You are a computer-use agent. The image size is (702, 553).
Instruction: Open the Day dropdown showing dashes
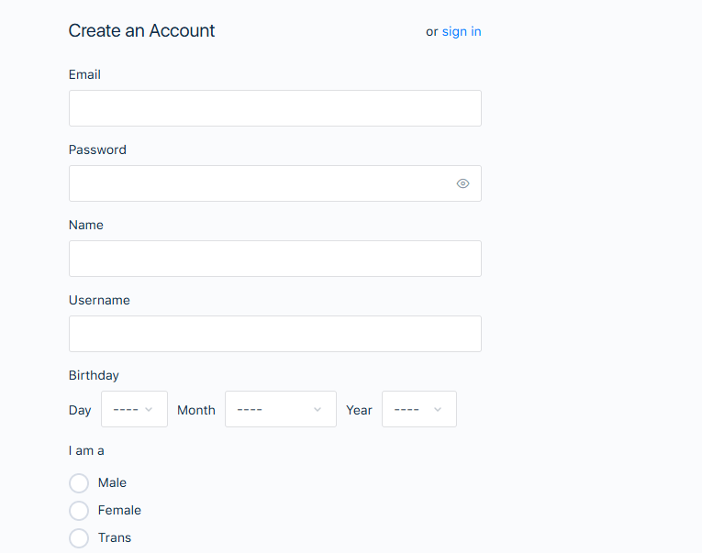127,410
